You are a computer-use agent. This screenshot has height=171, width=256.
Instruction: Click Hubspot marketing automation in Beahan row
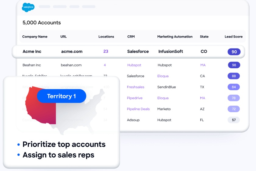click(x=165, y=65)
